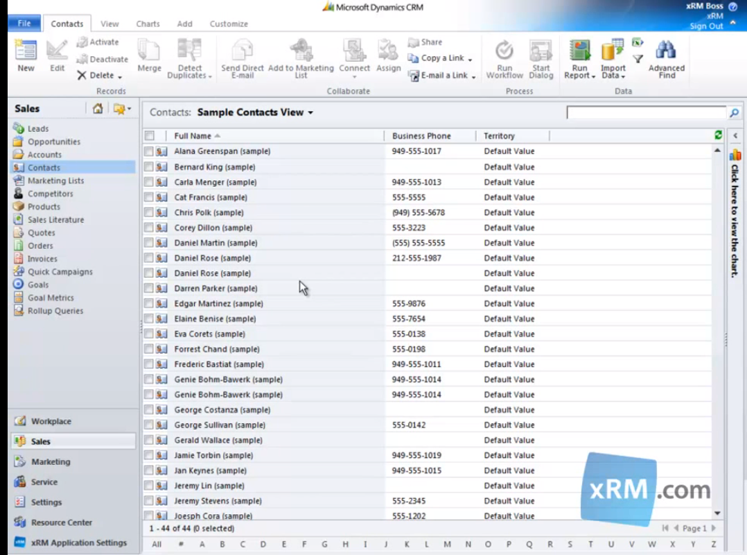Check the Edgar Martinez row checkbox
Viewport: 747px width, 555px height.
click(x=149, y=303)
